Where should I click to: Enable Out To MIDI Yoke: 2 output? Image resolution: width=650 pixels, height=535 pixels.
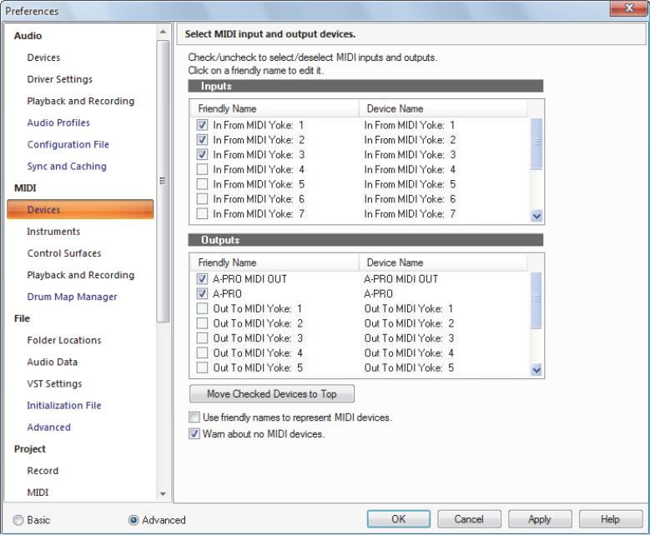[x=202, y=323]
